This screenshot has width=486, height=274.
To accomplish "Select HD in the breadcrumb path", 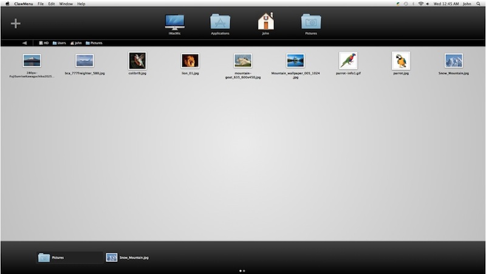I will (x=44, y=43).
